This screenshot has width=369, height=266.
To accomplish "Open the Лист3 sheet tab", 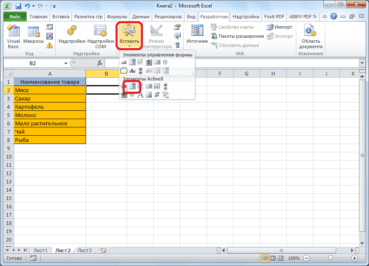I will tap(84, 250).
